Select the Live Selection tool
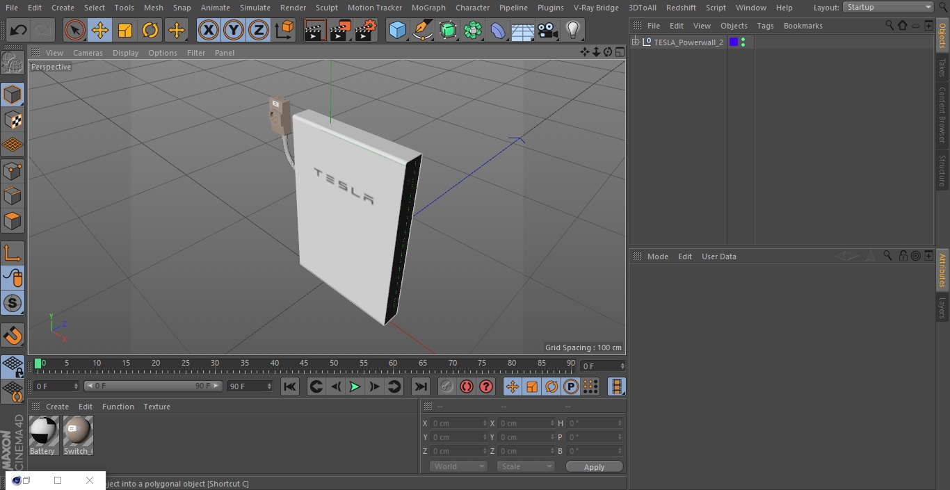Viewport: 950px width, 490px height. point(75,31)
